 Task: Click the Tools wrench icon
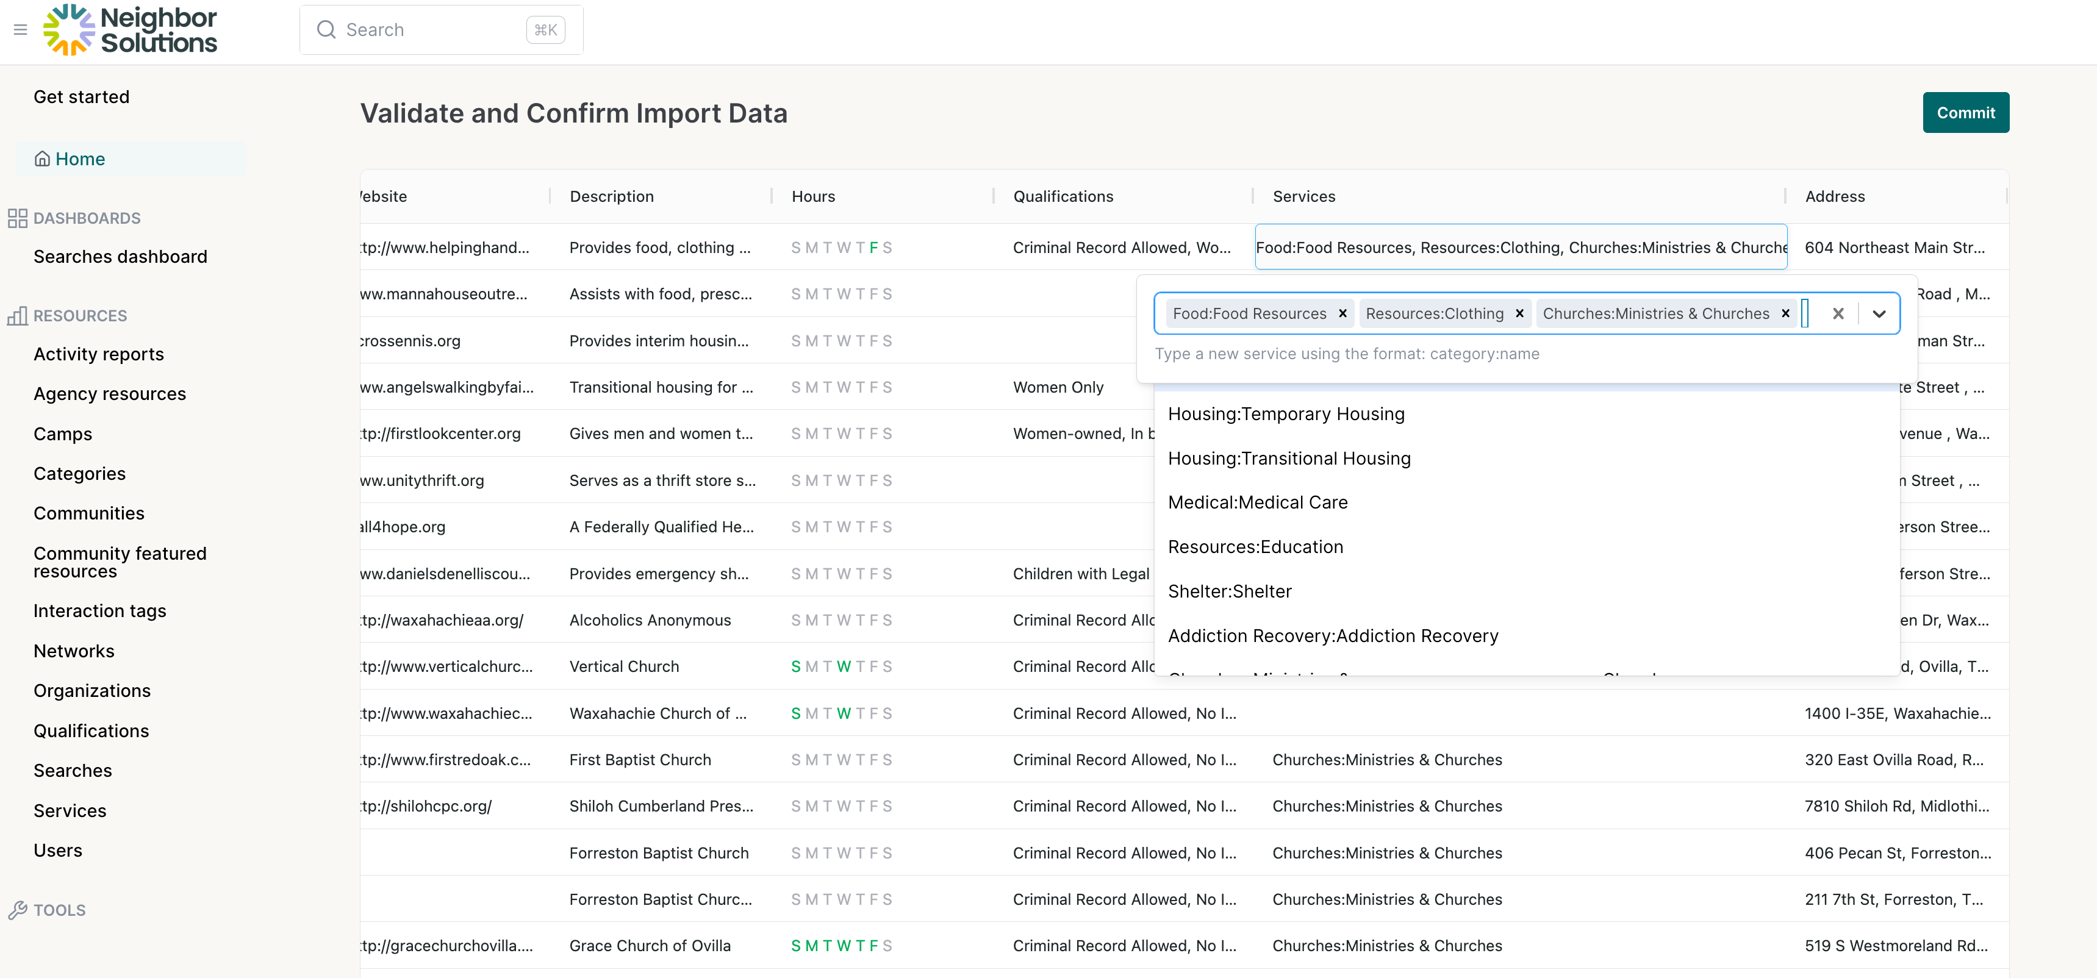point(17,910)
